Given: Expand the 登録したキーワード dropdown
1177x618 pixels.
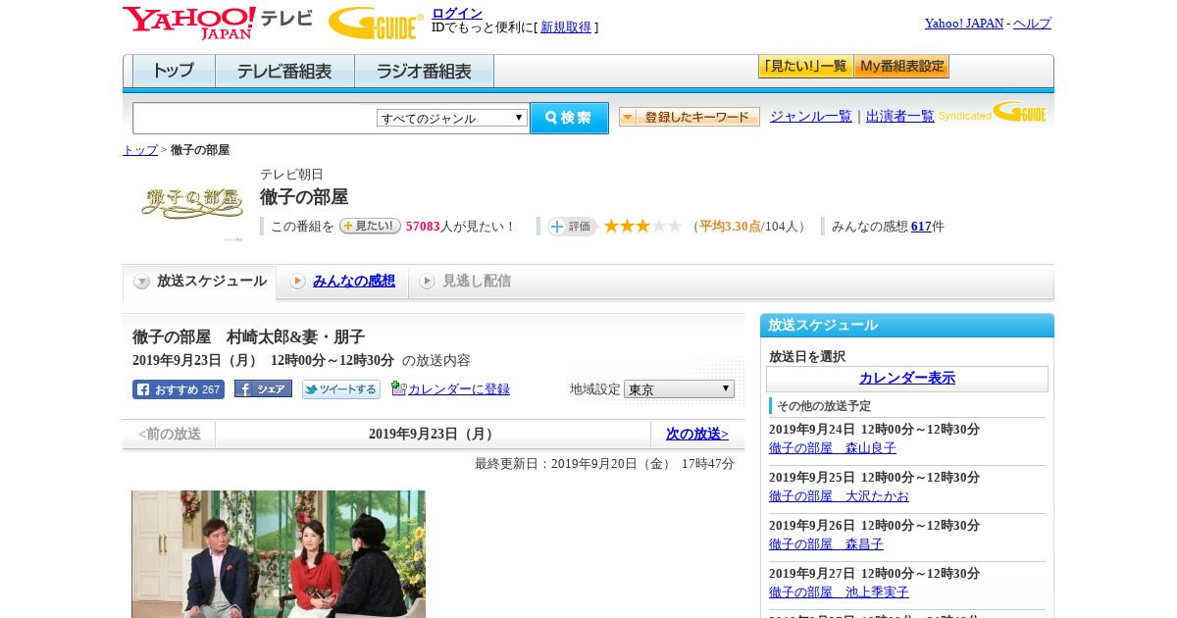Looking at the screenshot, I should [x=690, y=118].
